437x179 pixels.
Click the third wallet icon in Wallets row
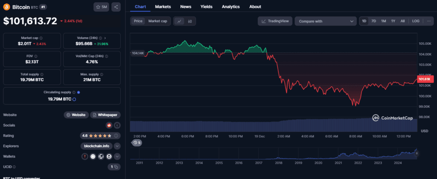click(101, 157)
